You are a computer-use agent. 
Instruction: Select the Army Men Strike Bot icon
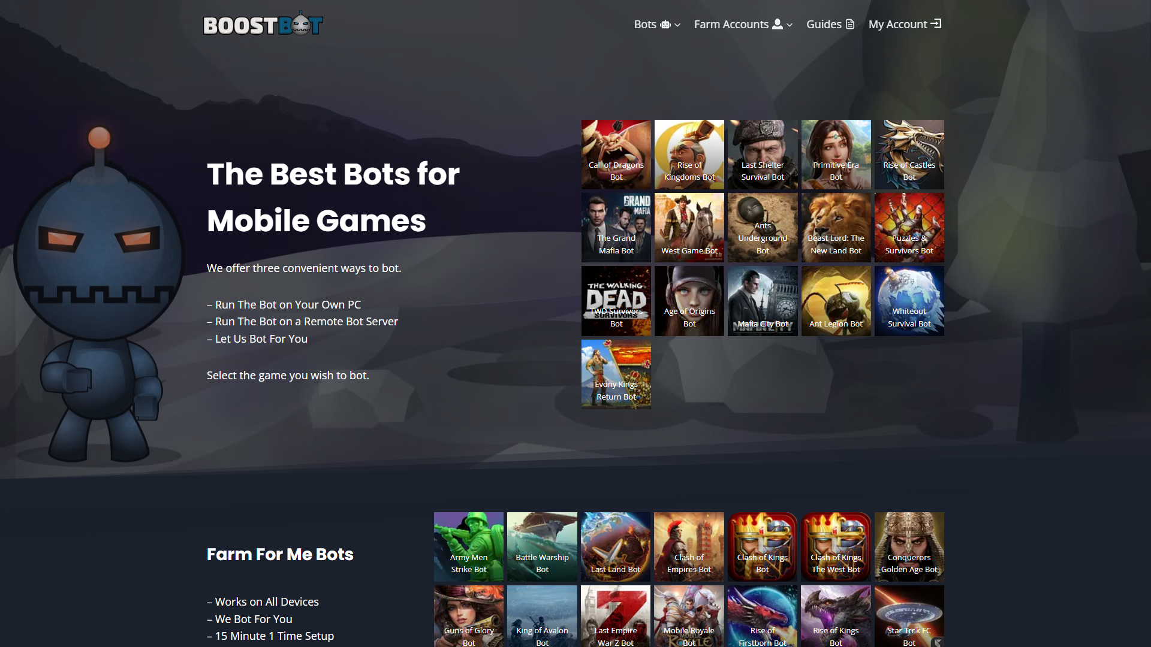[x=469, y=547]
